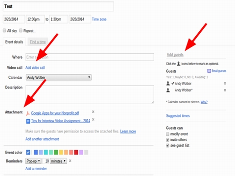Select the default checked event color swatch
This screenshot has height=176, width=235.
click(x=28, y=153)
